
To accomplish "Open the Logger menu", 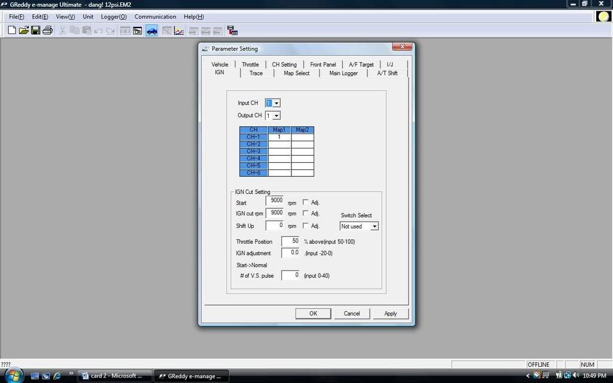I will pos(114,17).
